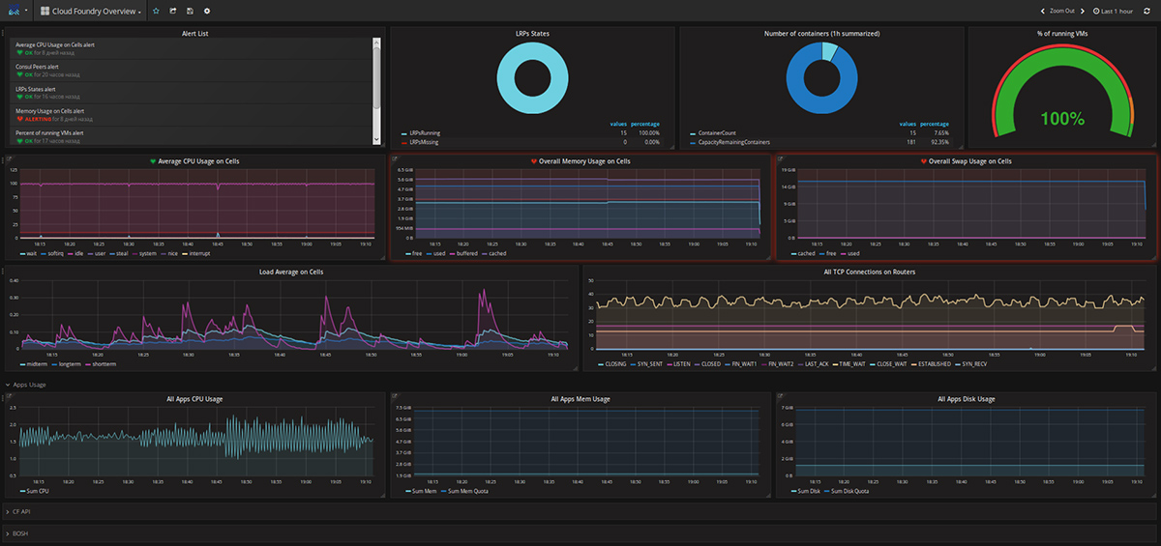Click the share dashboard icon
Screen dimensions: 1161x546
click(172, 11)
